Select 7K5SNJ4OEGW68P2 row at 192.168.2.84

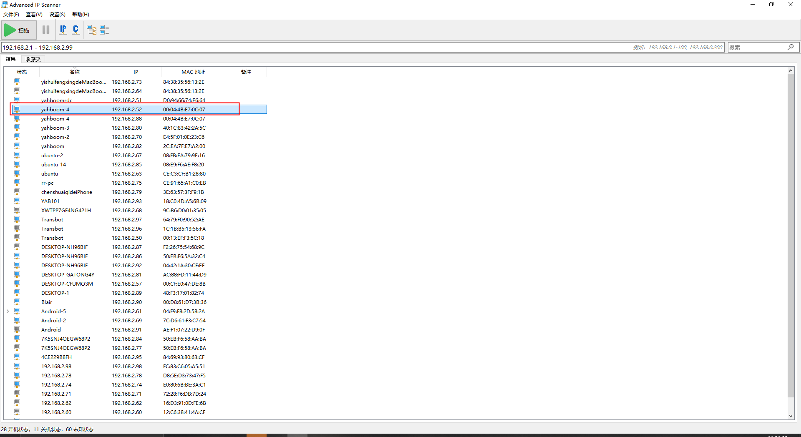click(139, 339)
